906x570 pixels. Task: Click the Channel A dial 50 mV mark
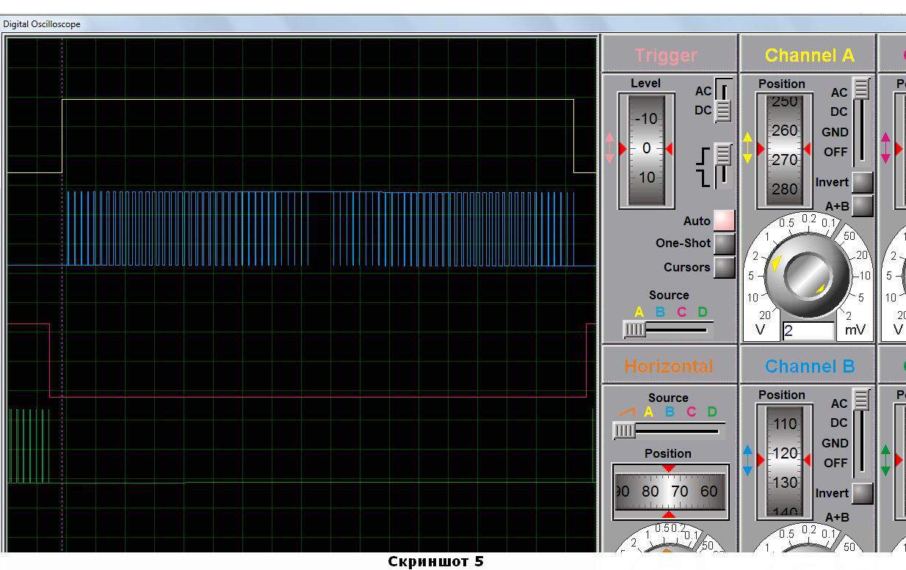[x=850, y=236]
